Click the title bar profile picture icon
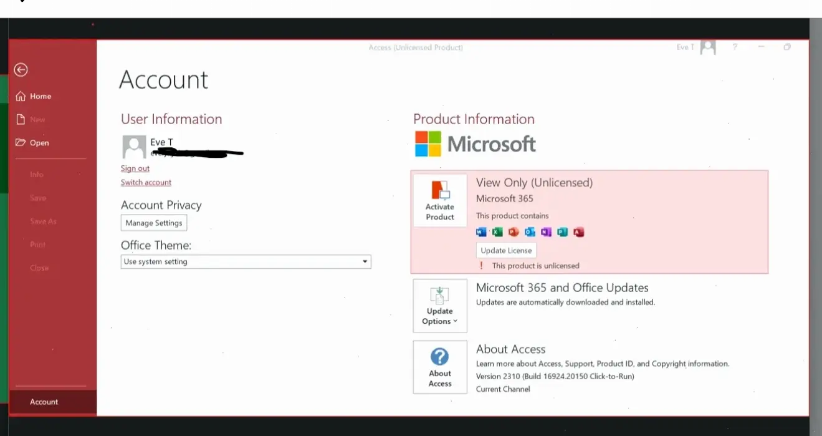 708,47
